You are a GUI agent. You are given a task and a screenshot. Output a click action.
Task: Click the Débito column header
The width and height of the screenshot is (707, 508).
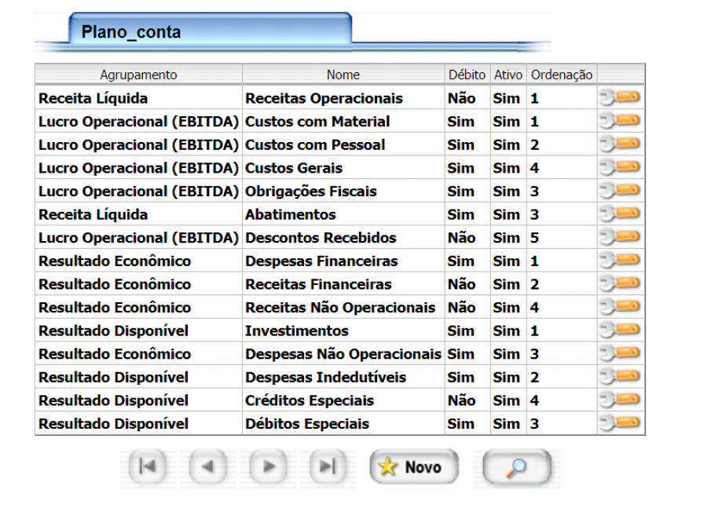click(467, 75)
